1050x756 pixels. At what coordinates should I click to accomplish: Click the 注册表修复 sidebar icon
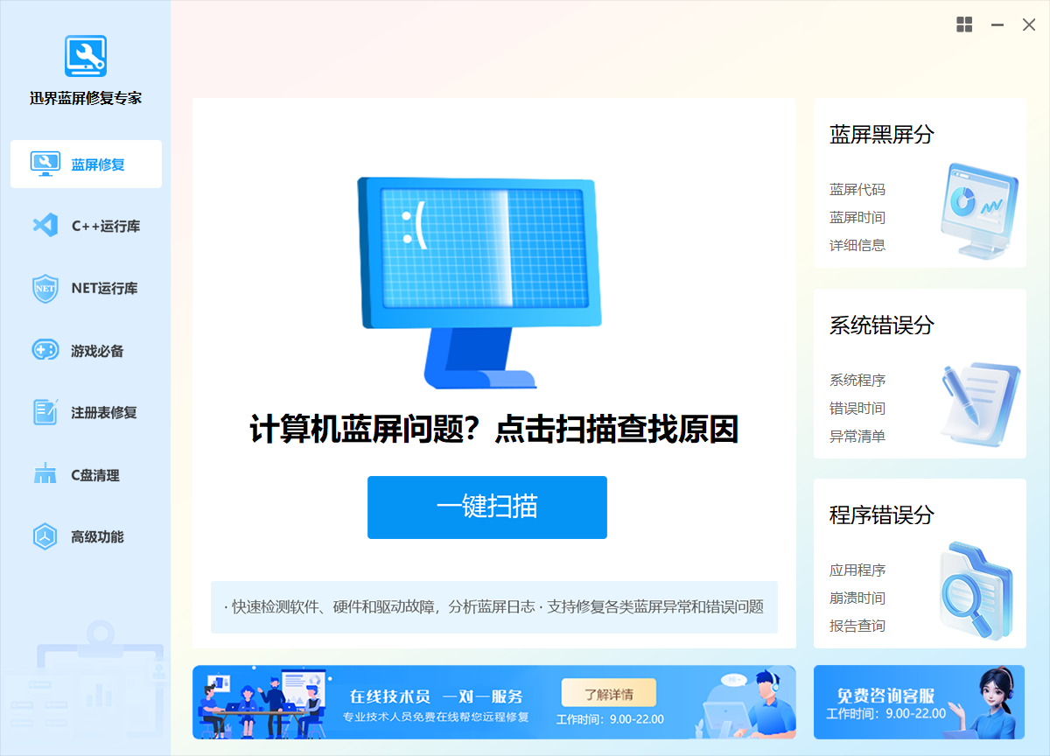(x=45, y=412)
